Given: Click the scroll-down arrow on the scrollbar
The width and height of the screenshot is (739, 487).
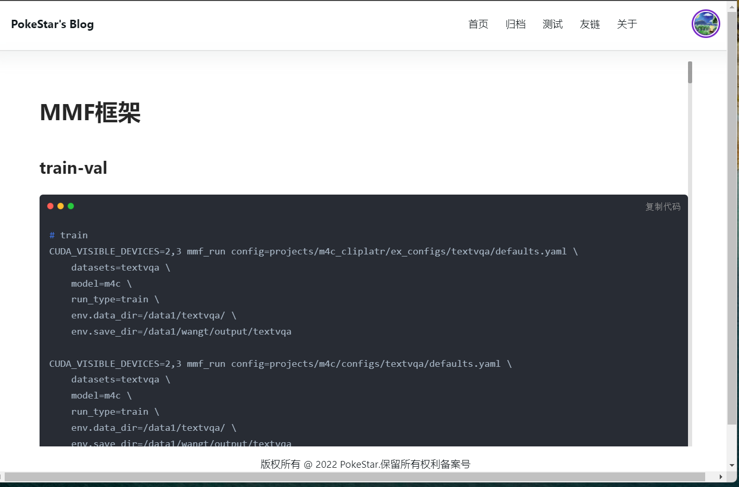Looking at the screenshot, I should tap(731, 465).
